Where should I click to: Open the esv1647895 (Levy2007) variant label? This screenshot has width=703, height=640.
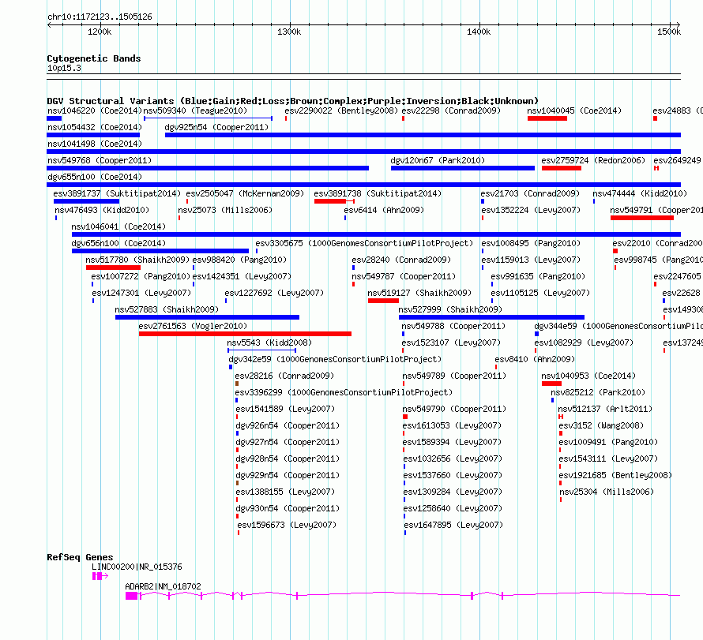(453, 525)
